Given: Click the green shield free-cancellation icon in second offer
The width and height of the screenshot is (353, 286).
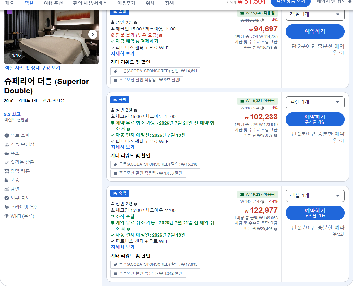Looking at the screenshot, I should 113,123.
